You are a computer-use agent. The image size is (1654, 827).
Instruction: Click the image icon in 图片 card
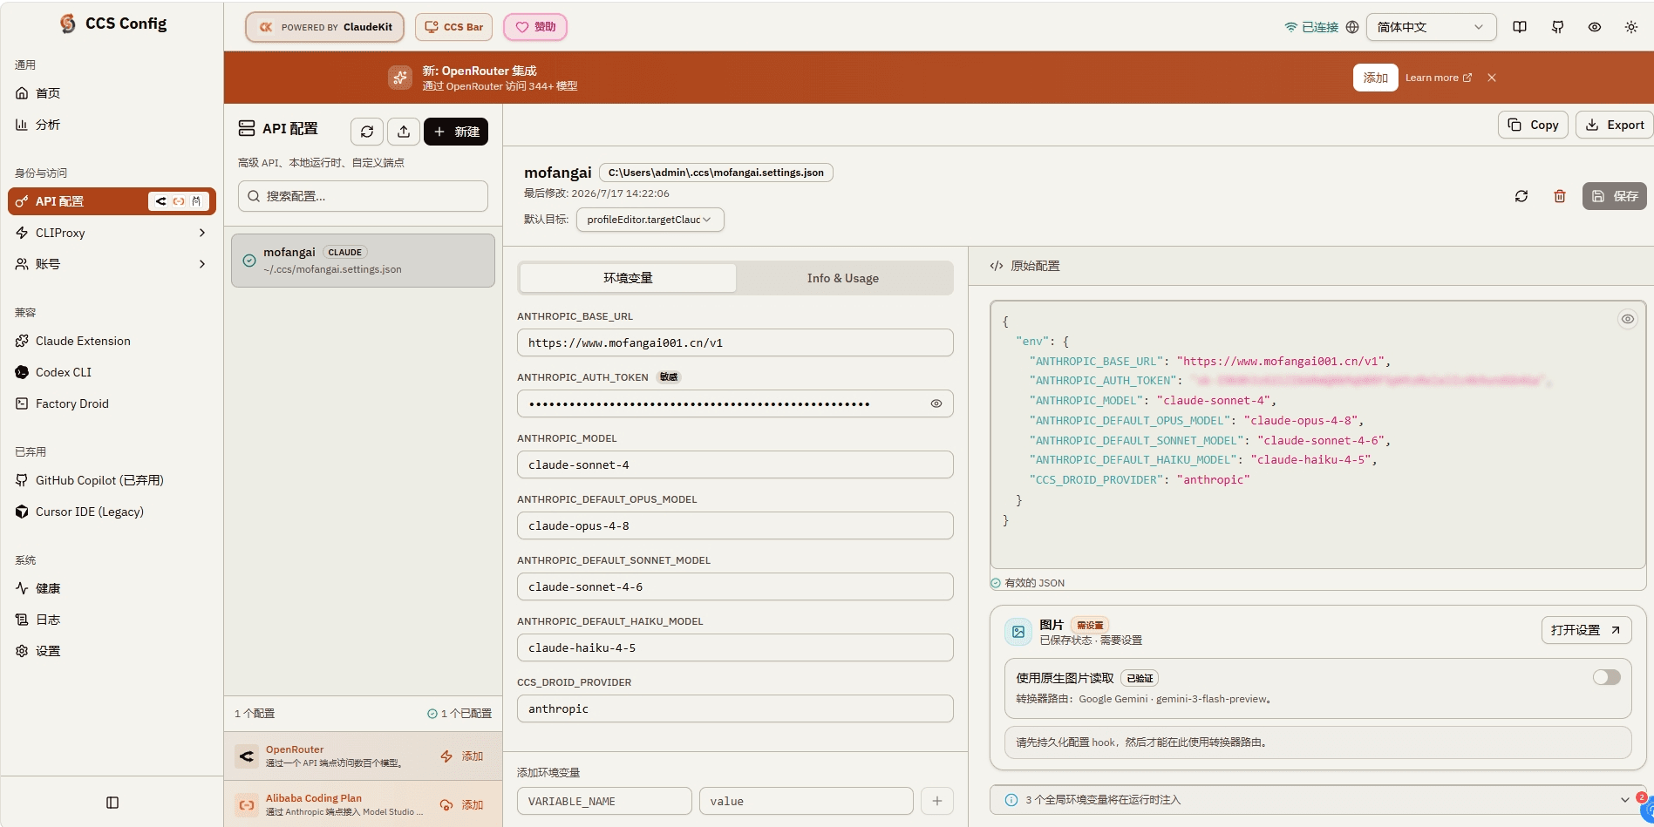(x=1018, y=632)
